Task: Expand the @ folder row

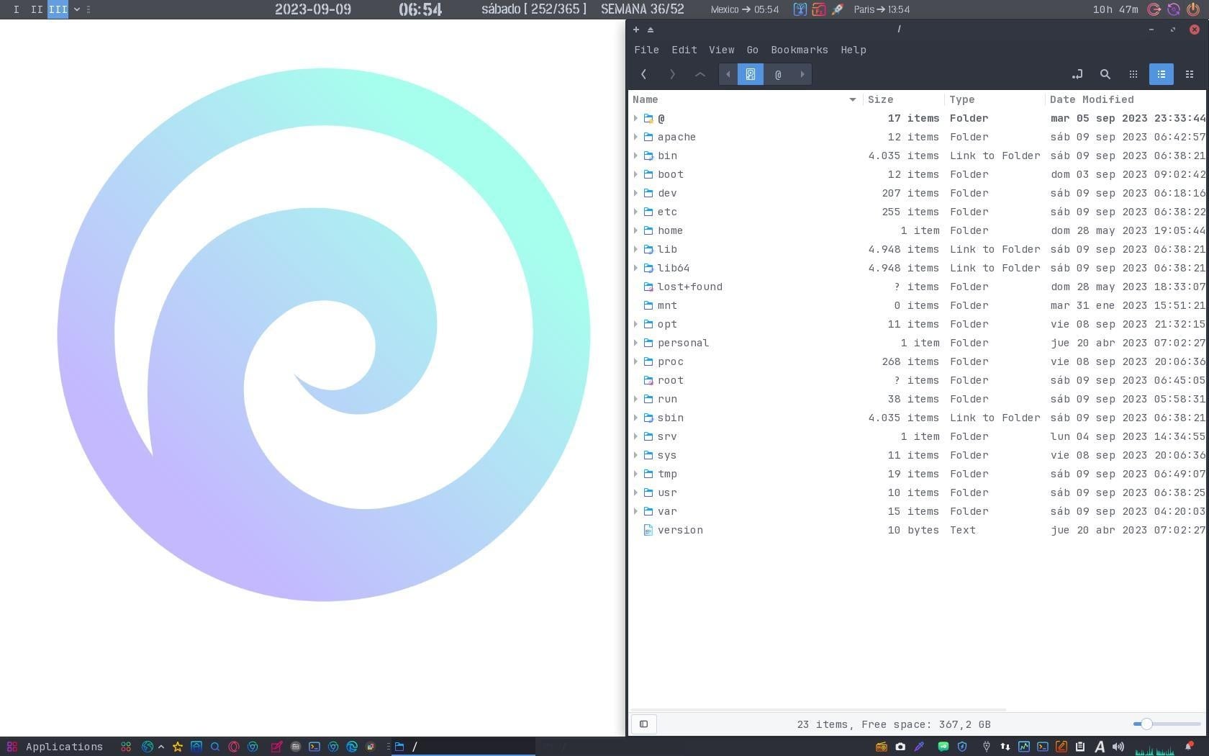Action: coord(635,118)
